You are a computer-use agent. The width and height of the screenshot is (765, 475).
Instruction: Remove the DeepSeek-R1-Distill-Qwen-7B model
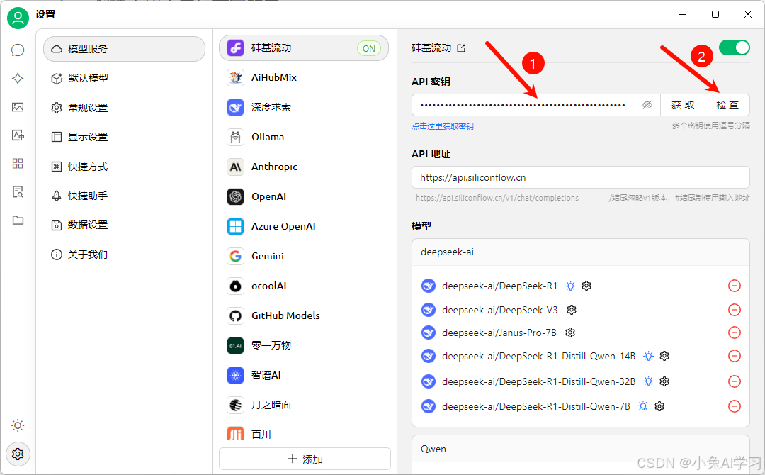pos(735,406)
